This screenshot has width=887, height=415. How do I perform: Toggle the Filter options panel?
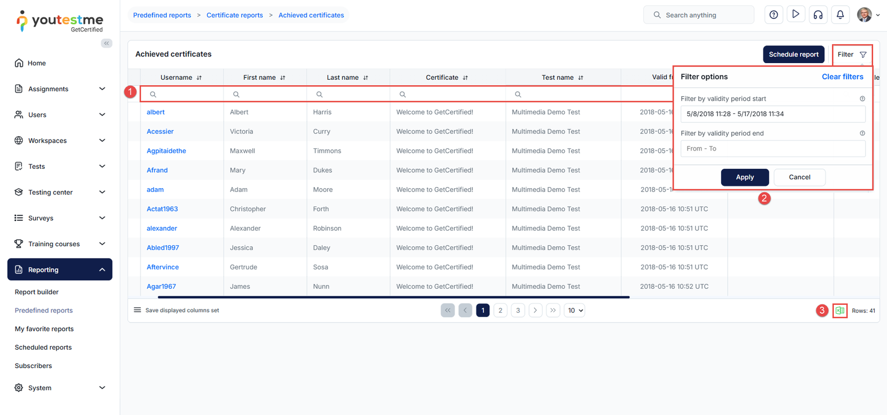click(x=852, y=55)
